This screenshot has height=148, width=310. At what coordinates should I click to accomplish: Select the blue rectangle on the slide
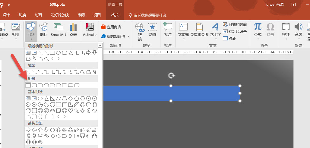pos(172,93)
